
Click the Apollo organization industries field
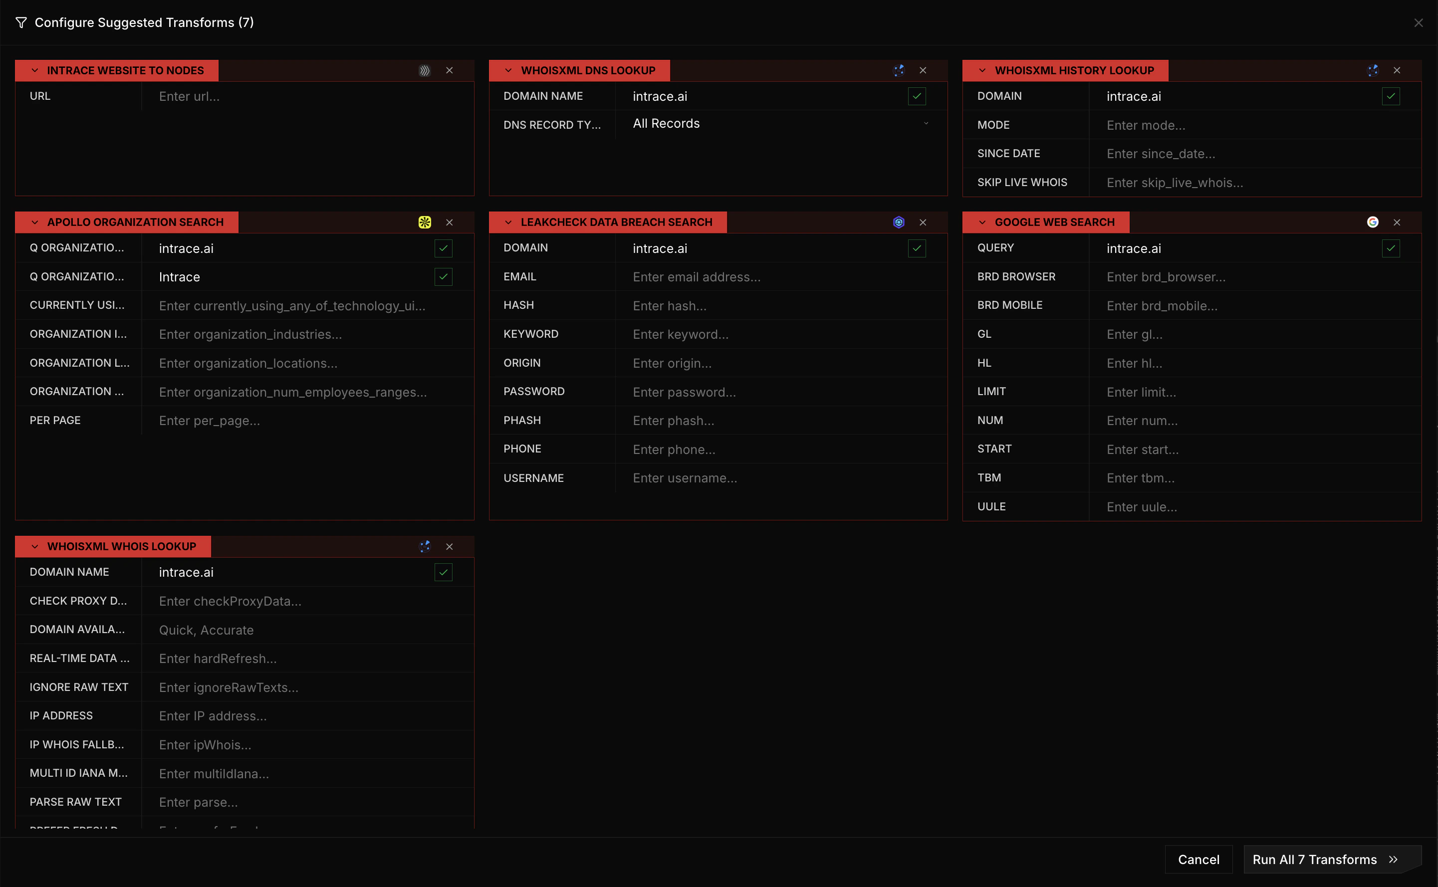[x=307, y=334]
